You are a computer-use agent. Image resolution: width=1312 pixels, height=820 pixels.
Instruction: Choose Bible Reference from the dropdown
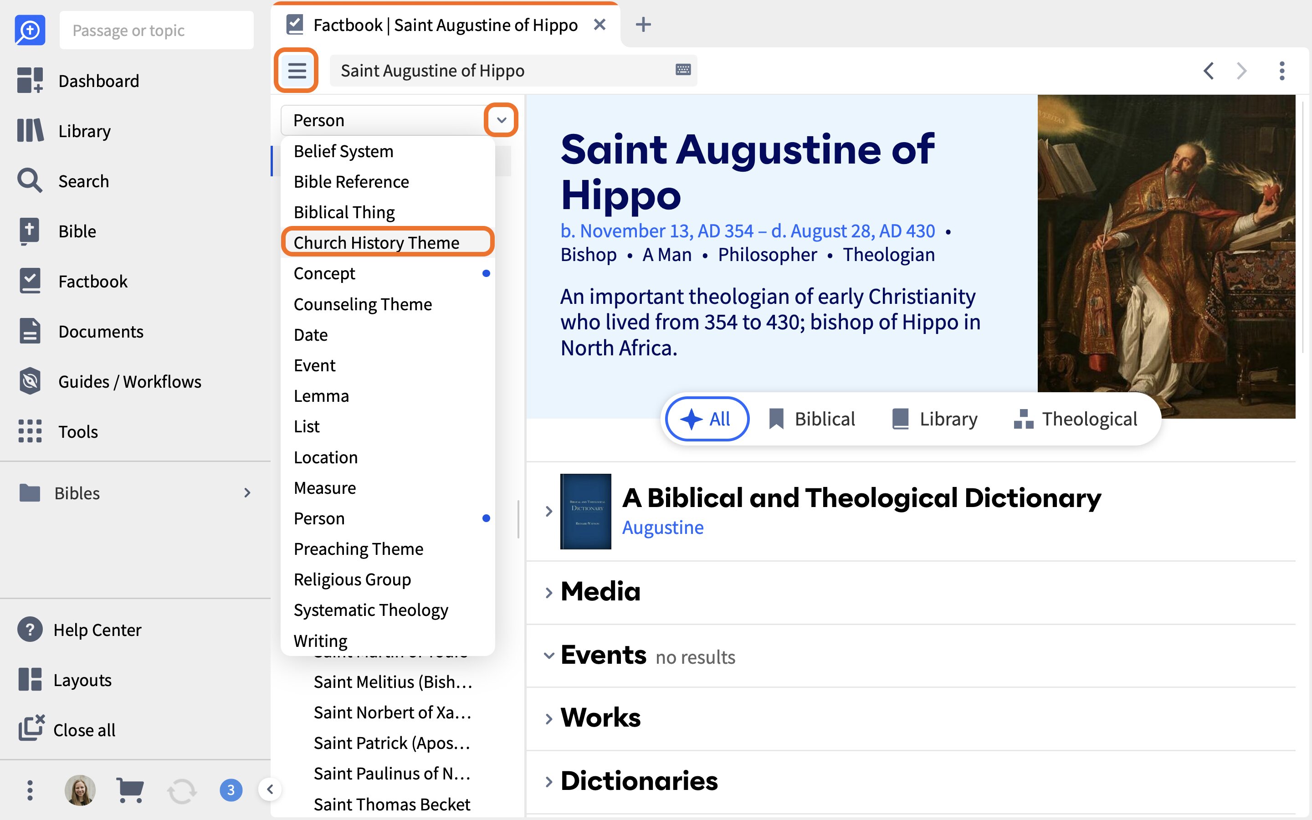388,182
